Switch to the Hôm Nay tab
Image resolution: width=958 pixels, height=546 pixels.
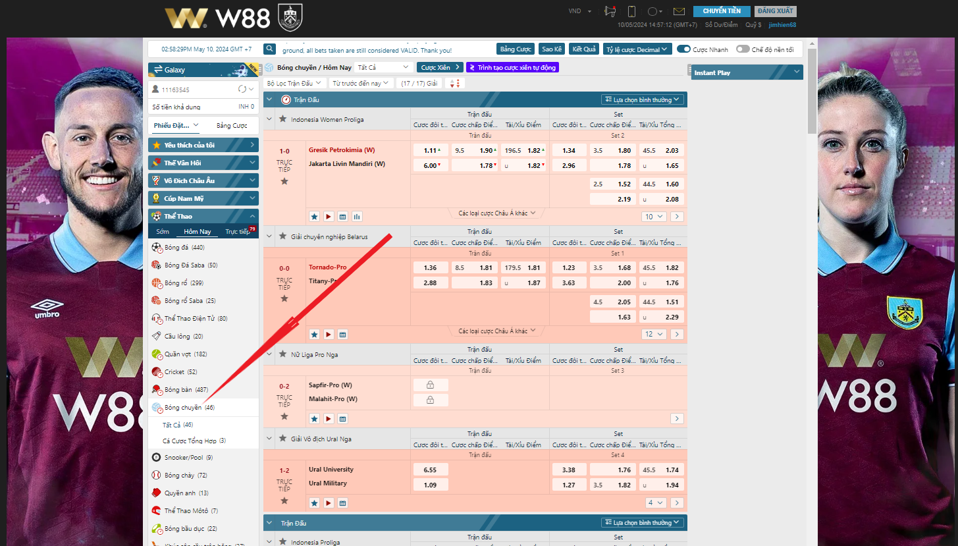click(198, 232)
